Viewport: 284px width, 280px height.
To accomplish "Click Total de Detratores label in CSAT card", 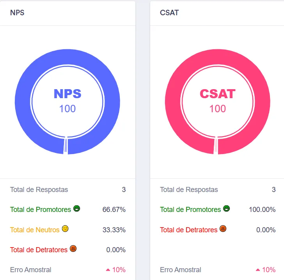I will pos(188,230).
